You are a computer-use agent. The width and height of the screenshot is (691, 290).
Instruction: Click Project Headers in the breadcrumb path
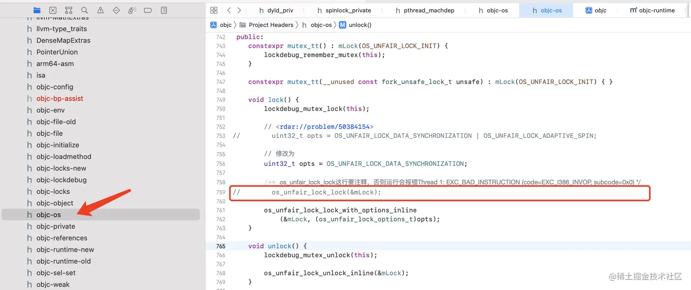(x=266, y=25)
